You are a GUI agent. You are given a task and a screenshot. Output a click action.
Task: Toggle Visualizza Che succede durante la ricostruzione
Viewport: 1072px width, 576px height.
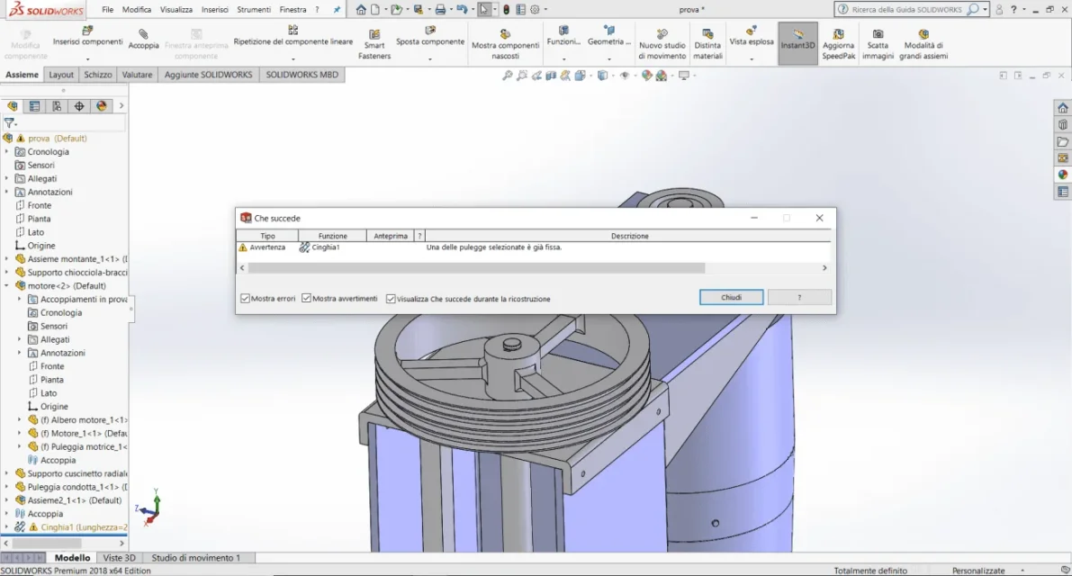[391, 299]
